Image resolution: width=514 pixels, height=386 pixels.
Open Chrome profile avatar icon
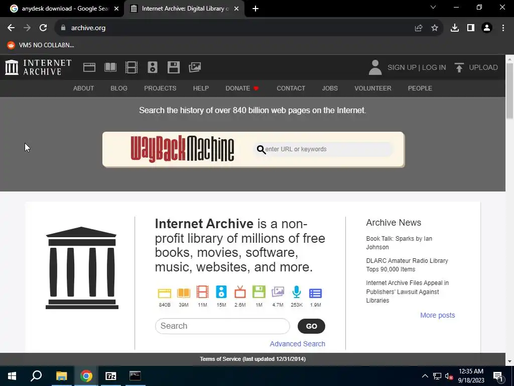(x=487, y=28)
